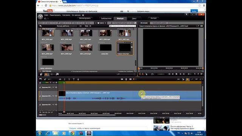Click the orange B button in player

140,74
